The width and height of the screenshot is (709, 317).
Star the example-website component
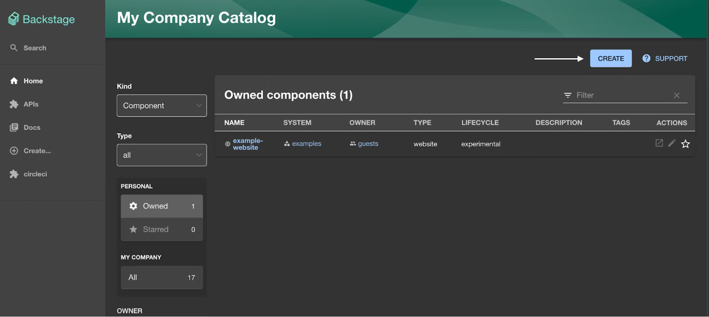click(685, 144)
